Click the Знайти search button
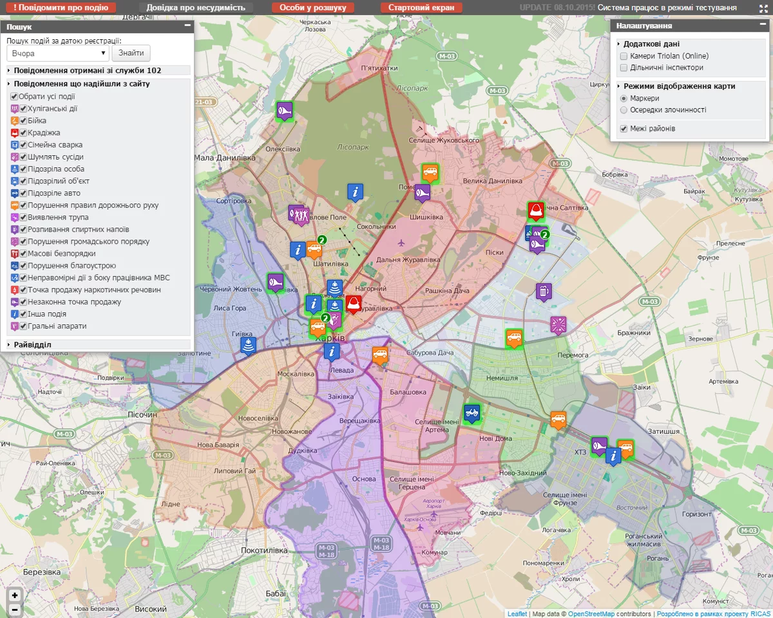 click(131, 53)
